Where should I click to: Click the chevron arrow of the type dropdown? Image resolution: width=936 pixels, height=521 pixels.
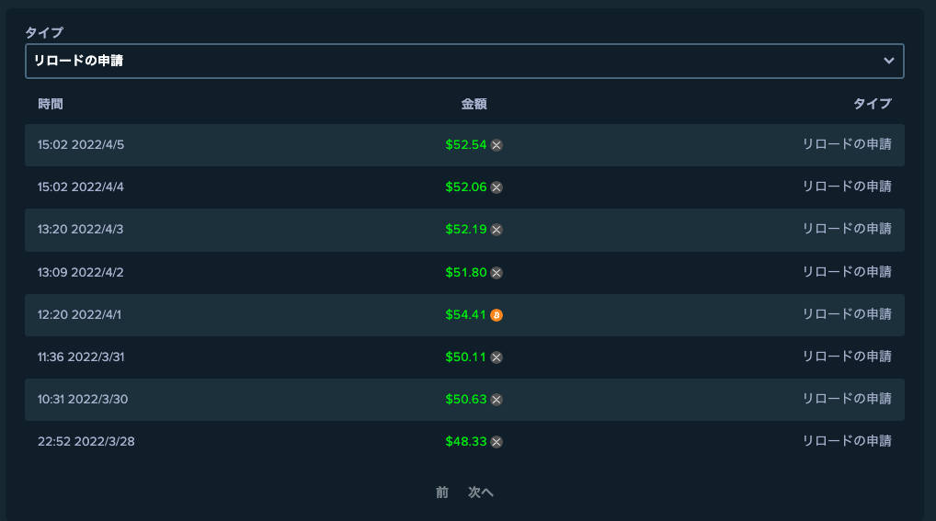889,61
